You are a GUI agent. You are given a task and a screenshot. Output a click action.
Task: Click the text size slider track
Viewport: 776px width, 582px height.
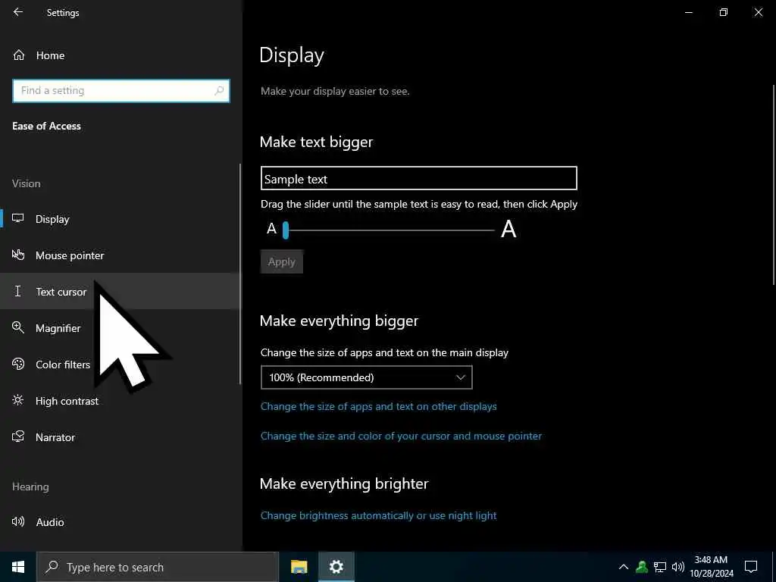click(391, 230)
